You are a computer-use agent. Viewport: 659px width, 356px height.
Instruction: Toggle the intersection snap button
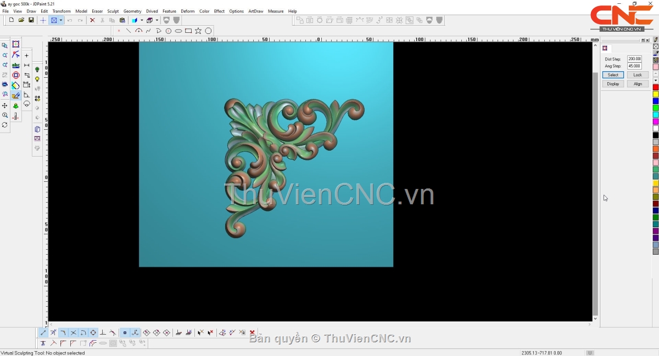73,332
